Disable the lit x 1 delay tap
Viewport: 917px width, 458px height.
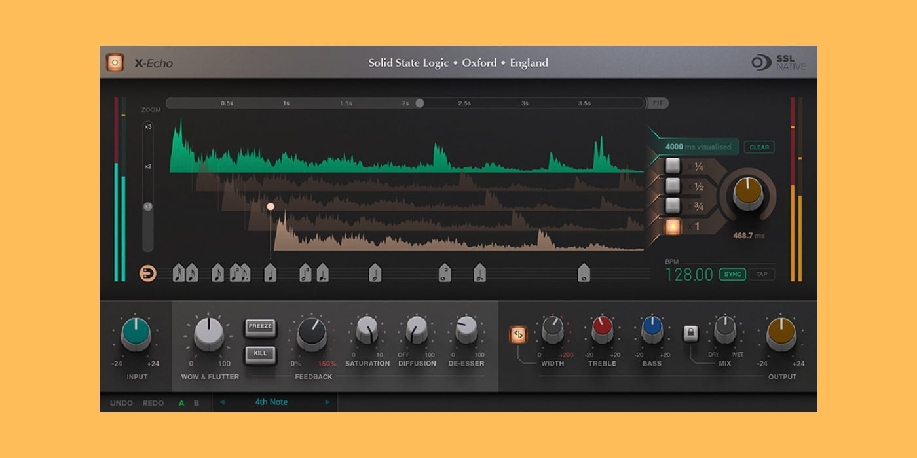coord(673,226)
